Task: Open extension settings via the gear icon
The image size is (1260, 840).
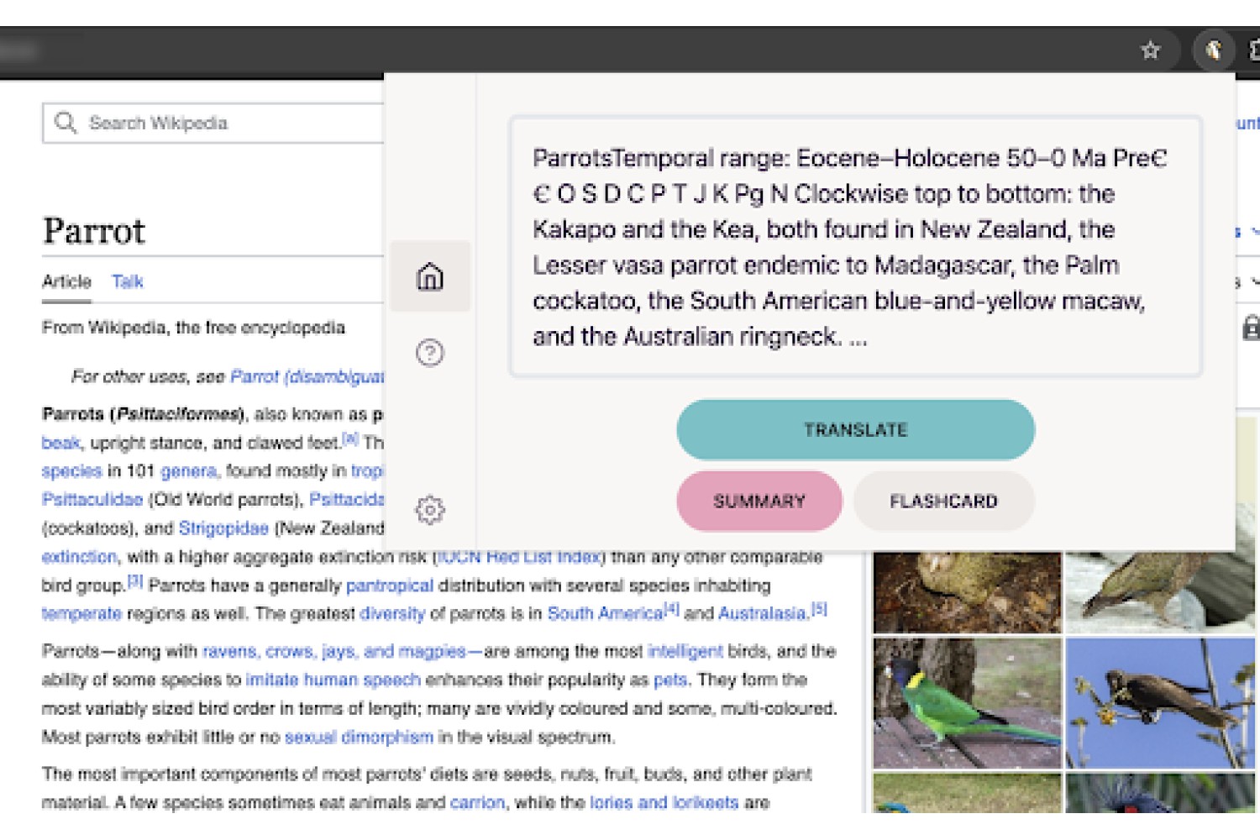Action: [430, 509]
